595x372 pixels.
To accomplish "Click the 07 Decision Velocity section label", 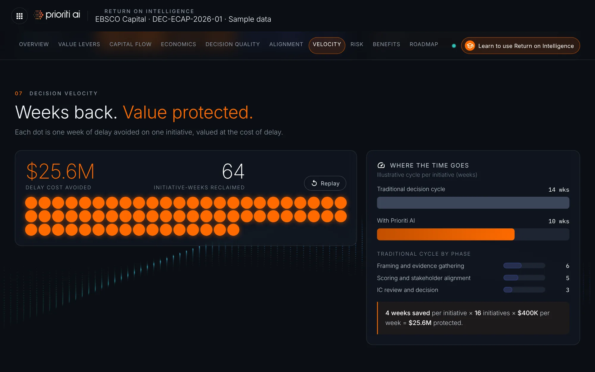I will click(x=56, y=93).
